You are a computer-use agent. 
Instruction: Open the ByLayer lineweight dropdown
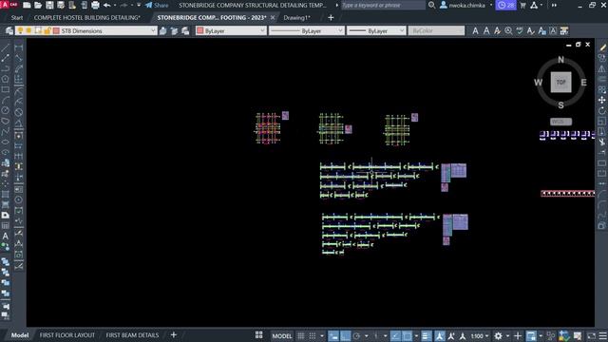pyautogui.click(x=401, y=30)
